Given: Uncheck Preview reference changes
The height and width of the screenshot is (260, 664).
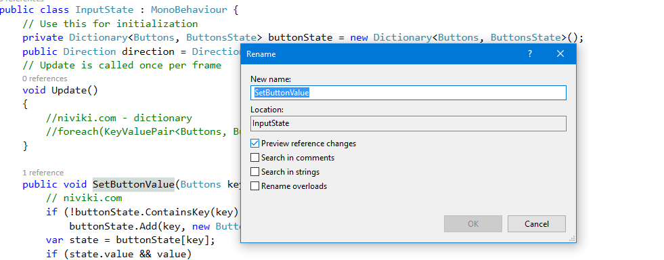Looking at the screenshot, I should [255, 144].
